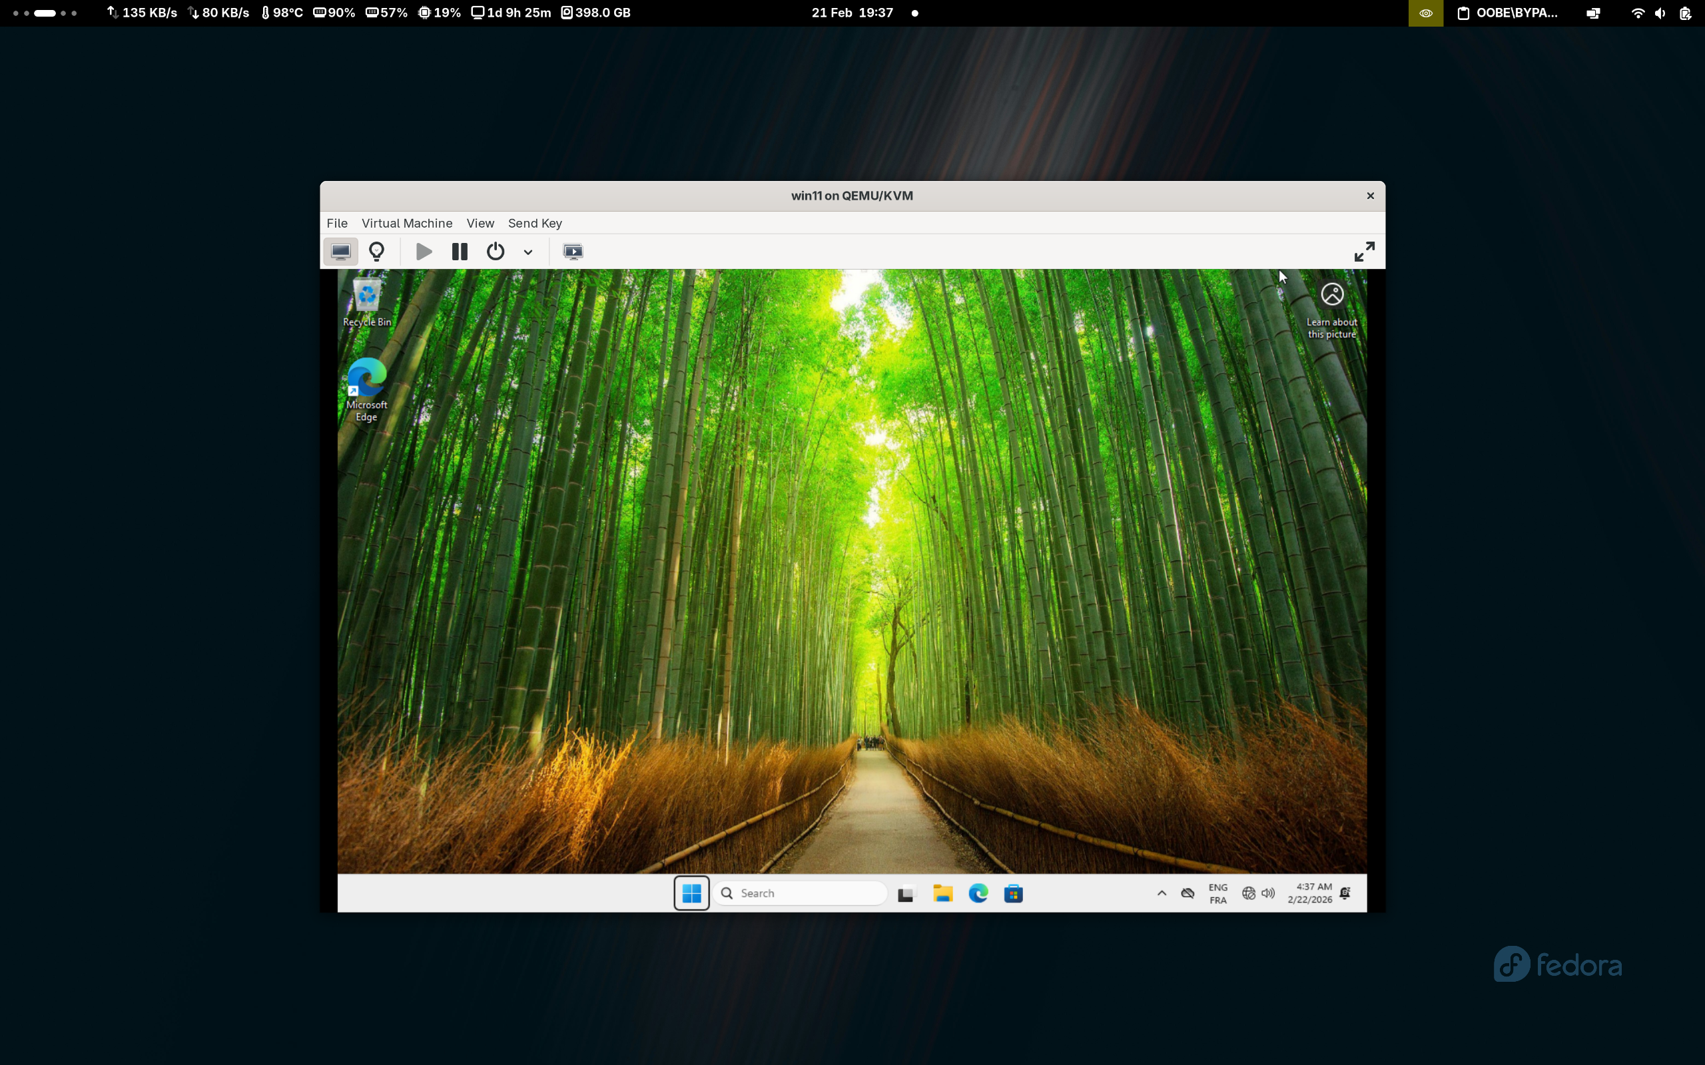Switch VM viewer to fullscreen
The image size is (1705, 1065).
1364,252
